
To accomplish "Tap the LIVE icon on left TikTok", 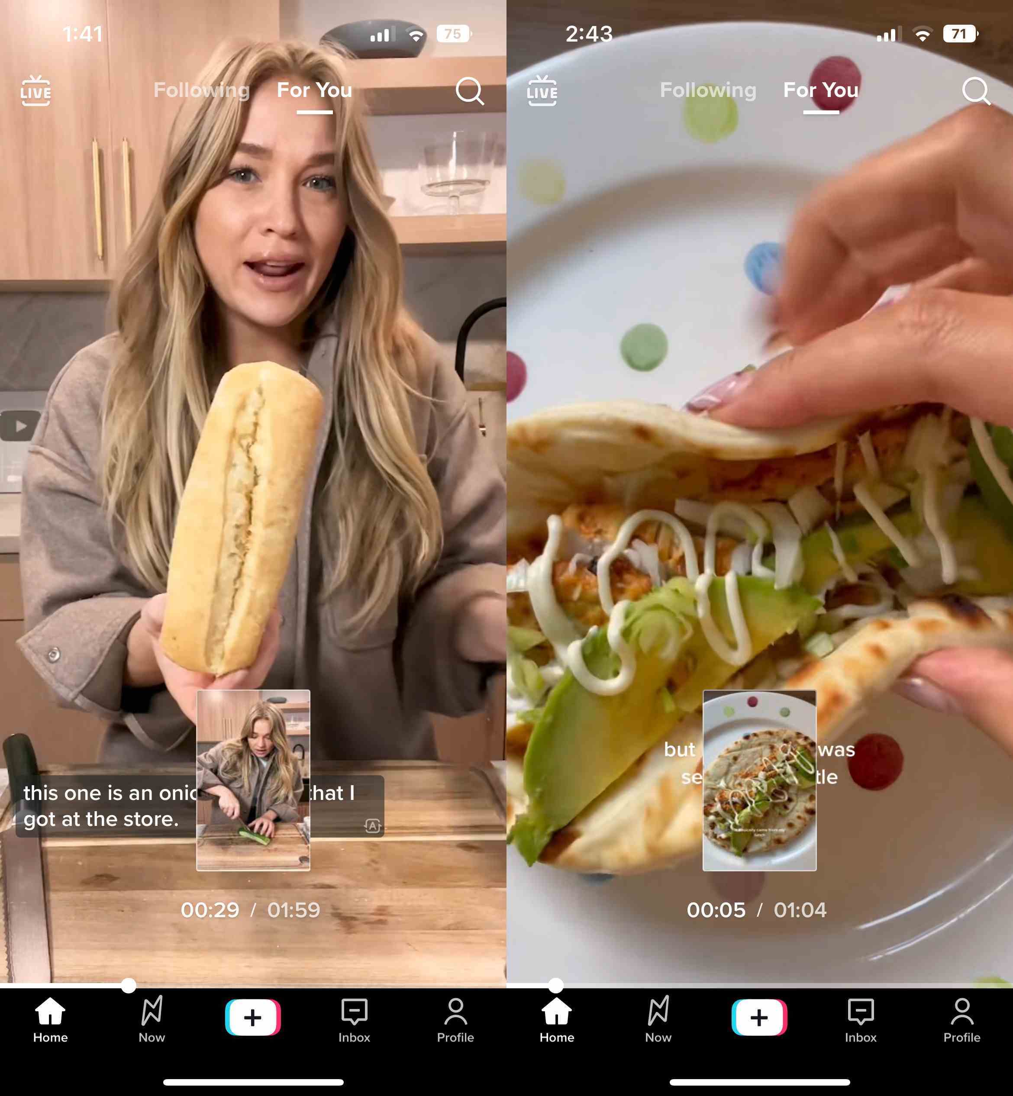I will point(35,89).
